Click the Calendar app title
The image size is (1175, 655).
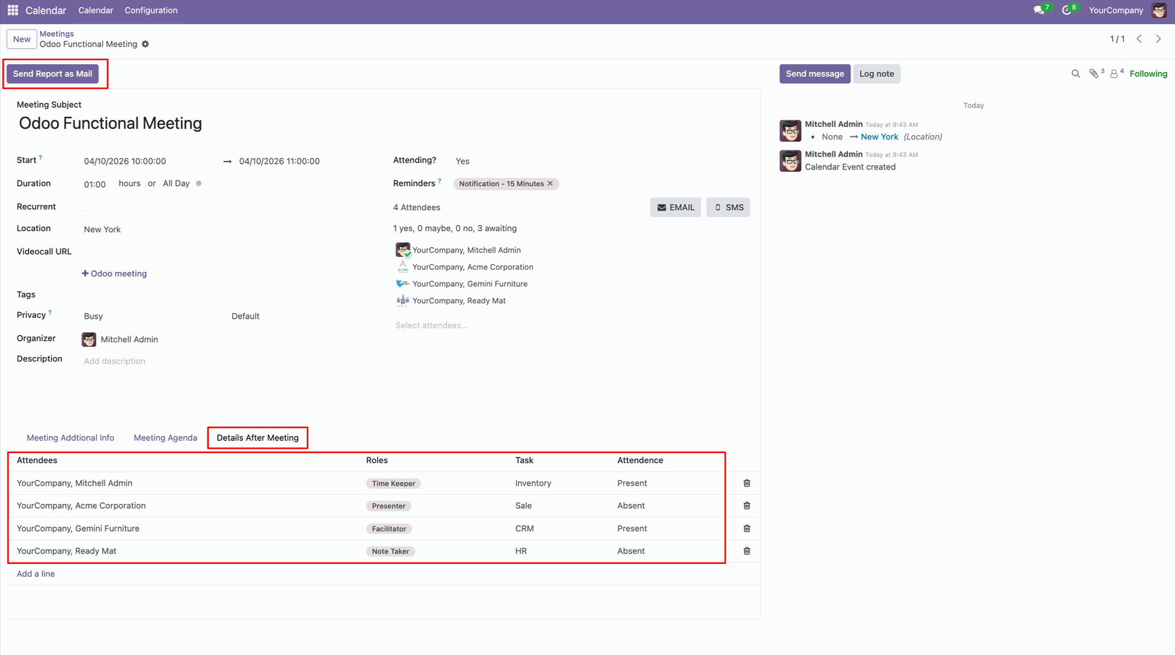(x=46, y=10)
